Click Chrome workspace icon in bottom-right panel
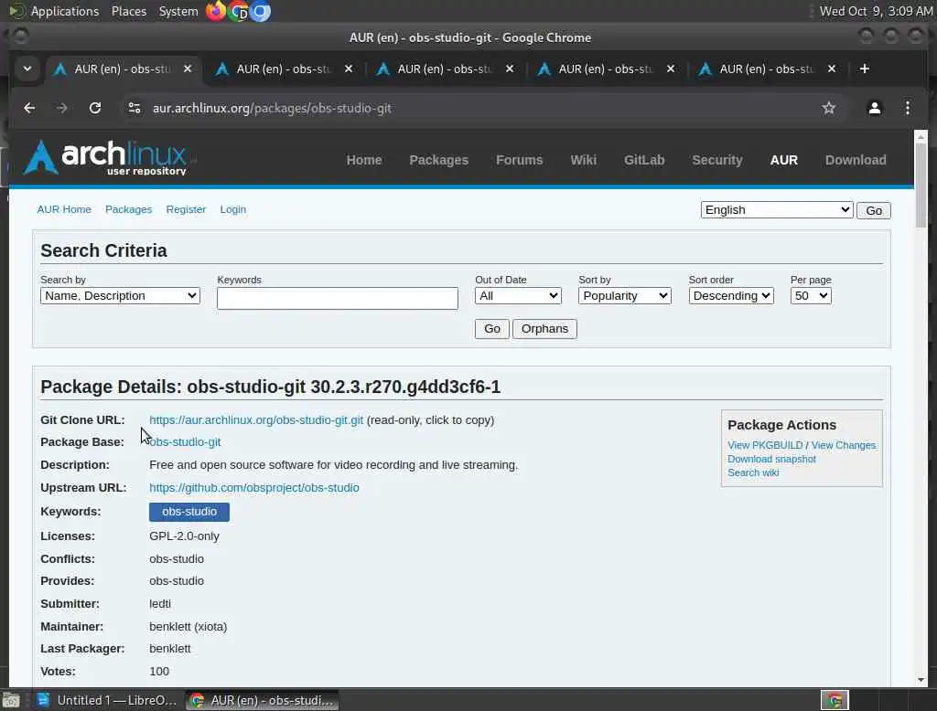 coord(835,700)
